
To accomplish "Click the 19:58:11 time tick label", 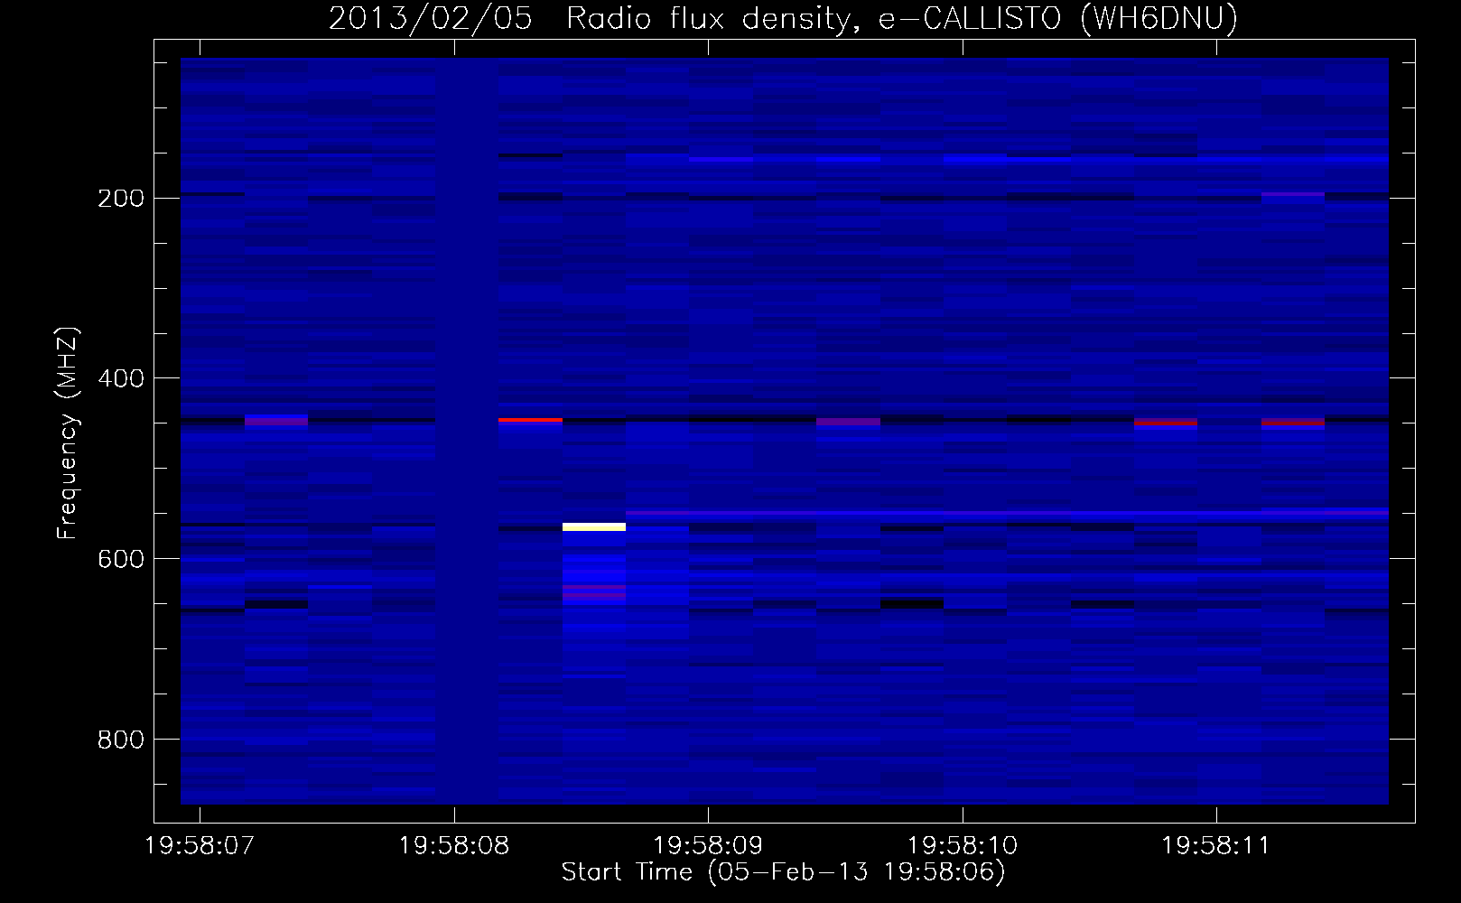I will coord(1216,846).
